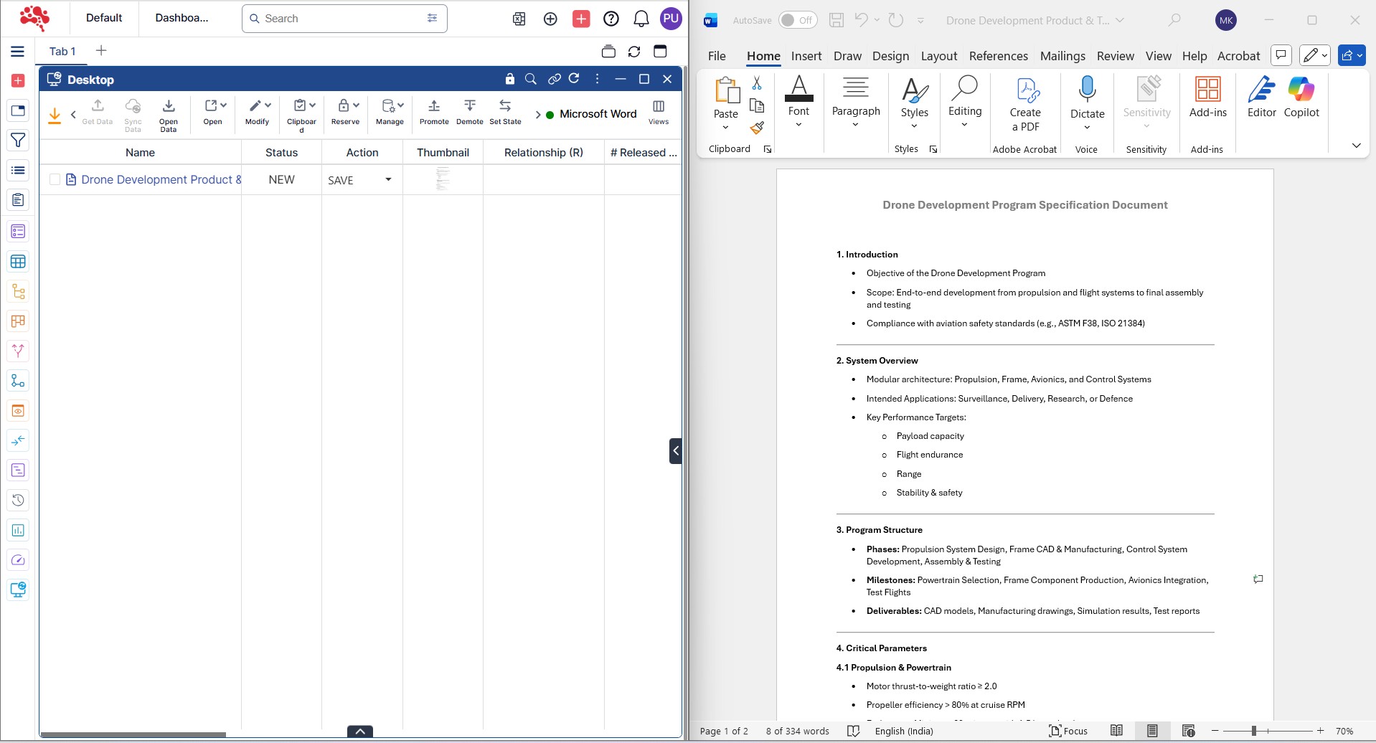Click the zoom slider handle in Word
1376x743 pixels.
[x=1253, y=731]
